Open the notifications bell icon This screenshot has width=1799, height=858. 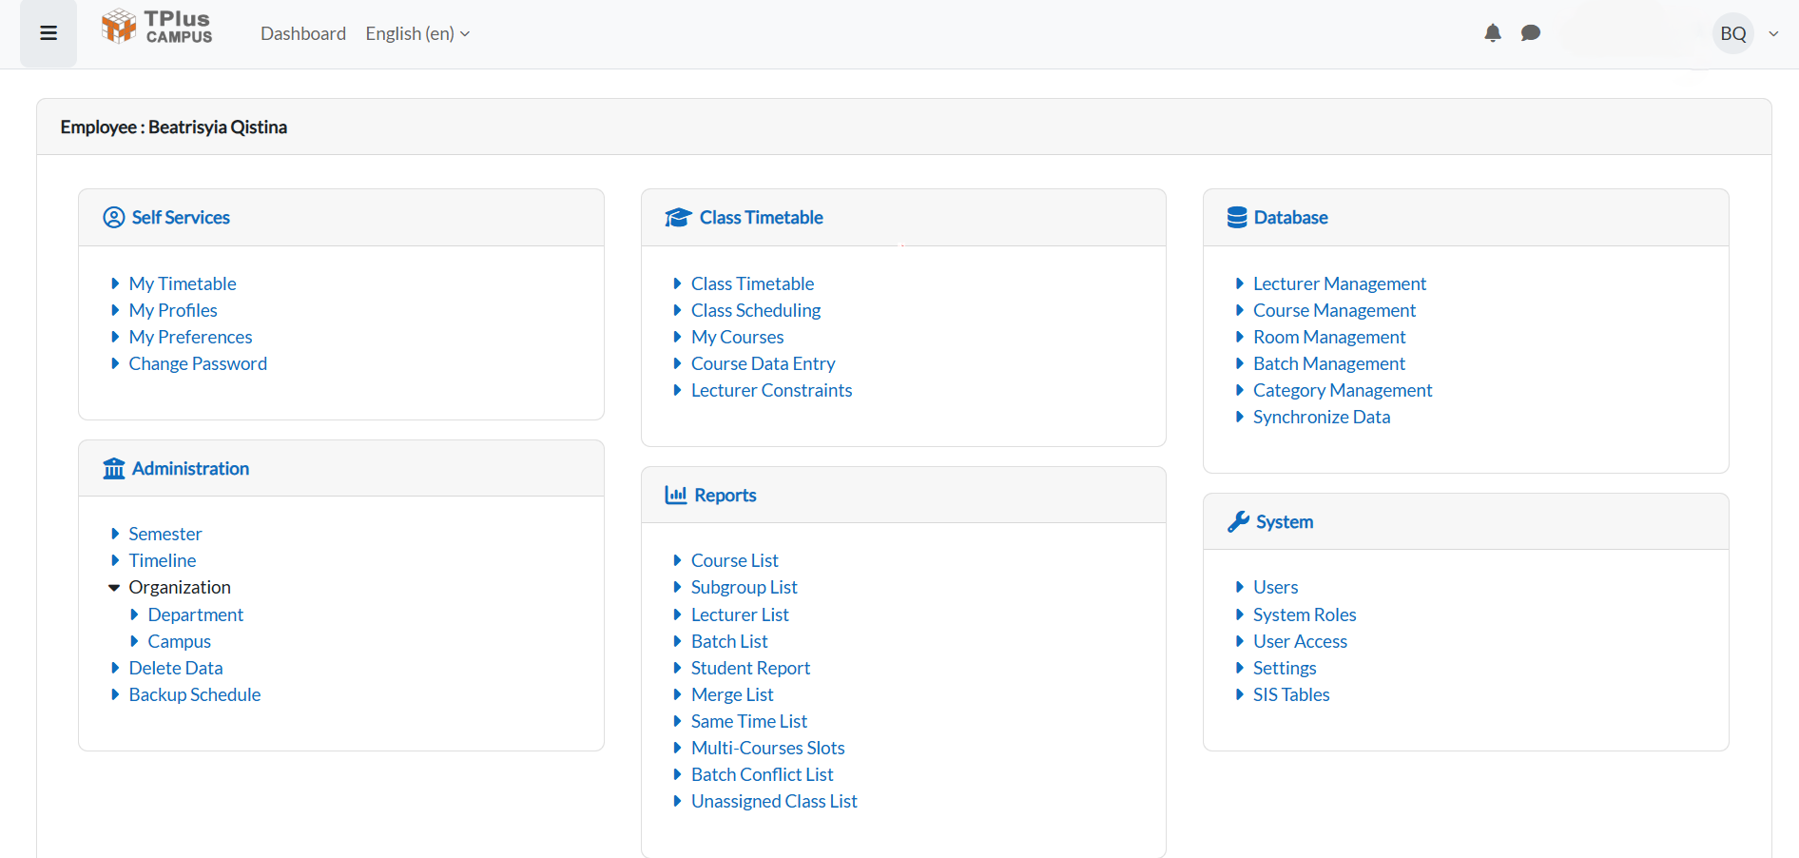tap(1493, 33)
